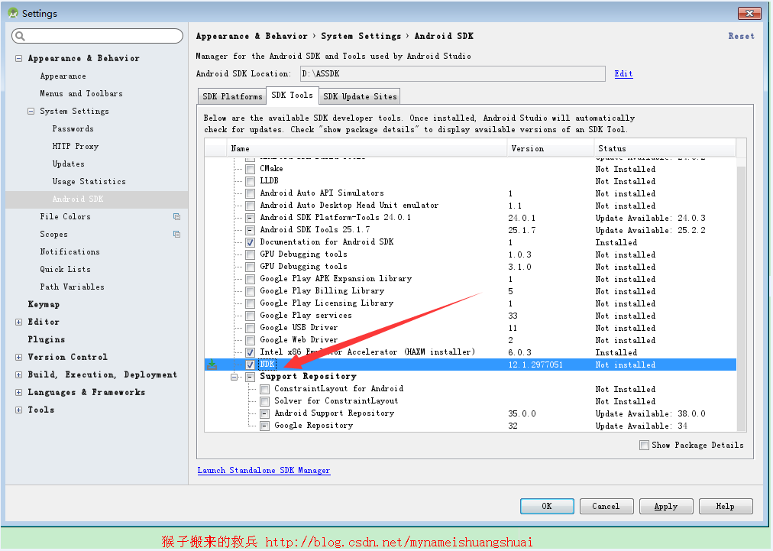Open Plugins settings
Image resolution: width=773 pixels, height=551 pixels.
coord(47,339)
